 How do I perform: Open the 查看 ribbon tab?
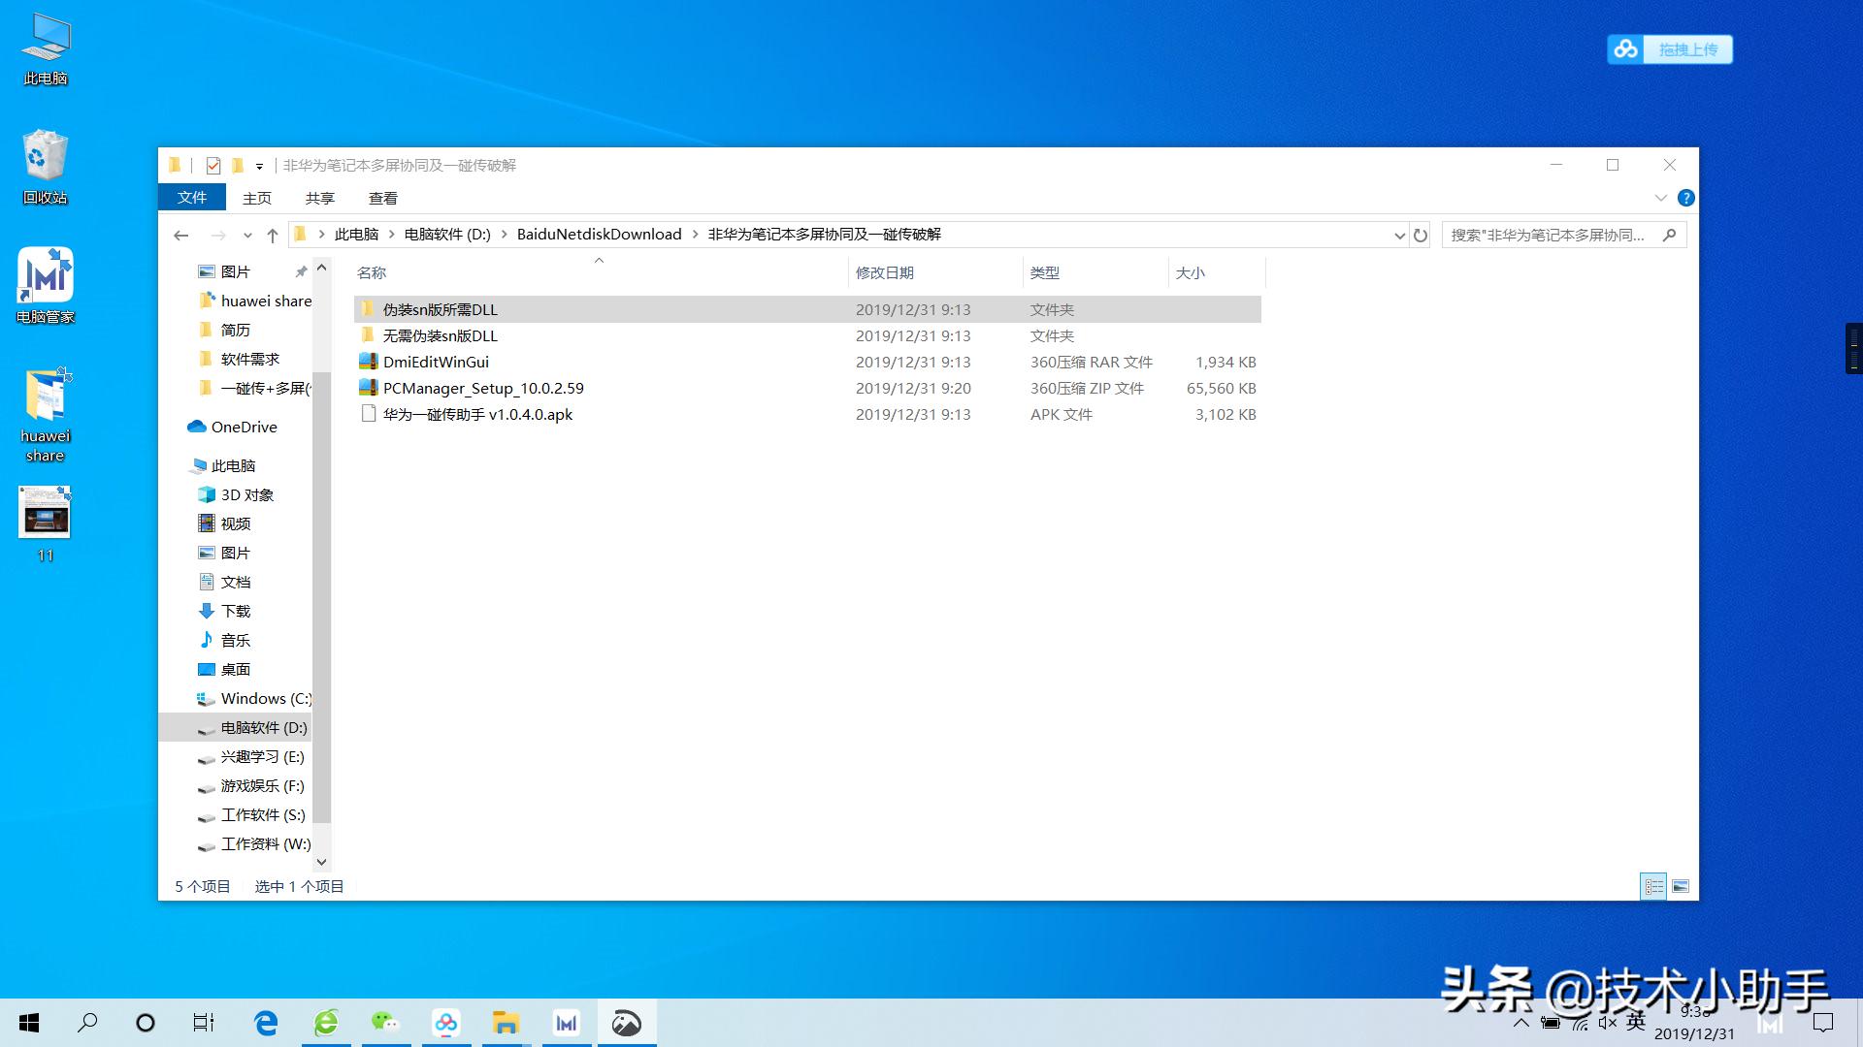[382, 198]
